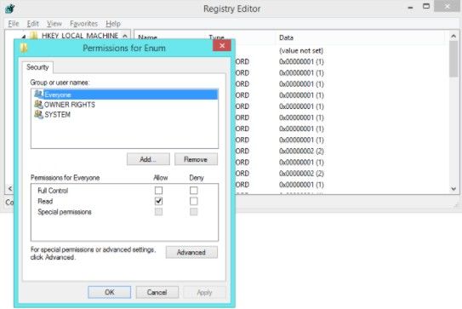Maximize the Registry Editor window
This screenshot has height=309, width=462.
[x=426, y=6]
